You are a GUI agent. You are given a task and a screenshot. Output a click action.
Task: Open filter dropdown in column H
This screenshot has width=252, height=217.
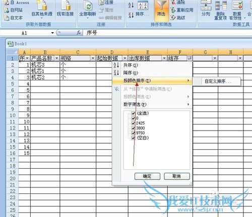click(240, 58)
